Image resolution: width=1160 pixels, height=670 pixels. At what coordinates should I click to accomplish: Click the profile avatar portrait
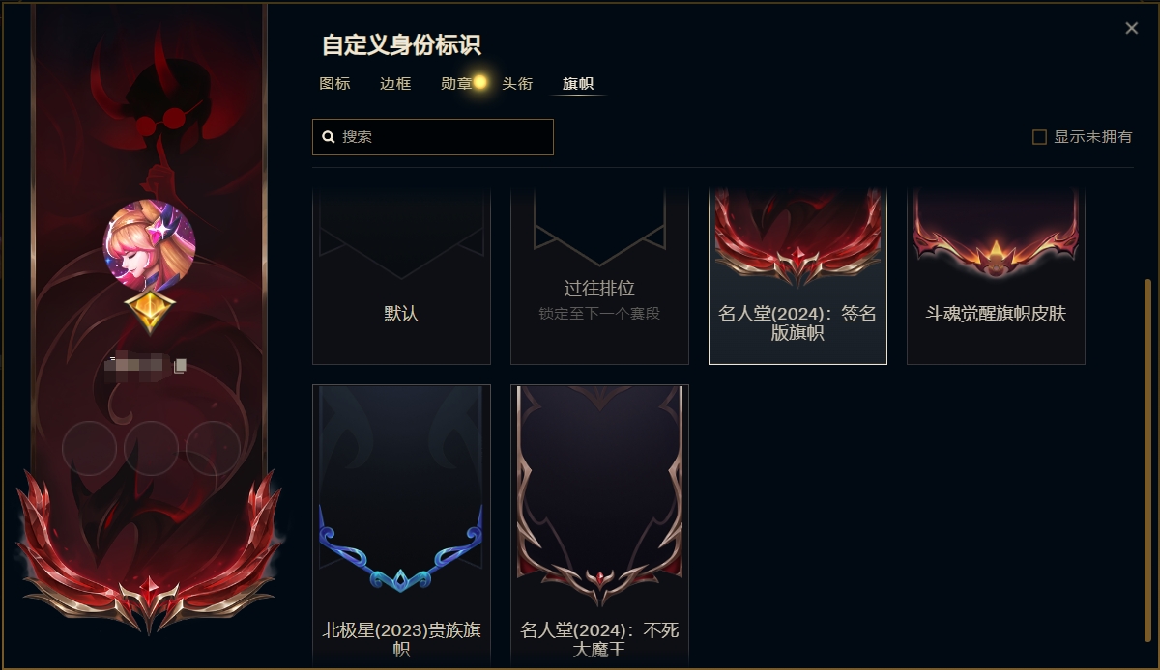coord(150,245)
